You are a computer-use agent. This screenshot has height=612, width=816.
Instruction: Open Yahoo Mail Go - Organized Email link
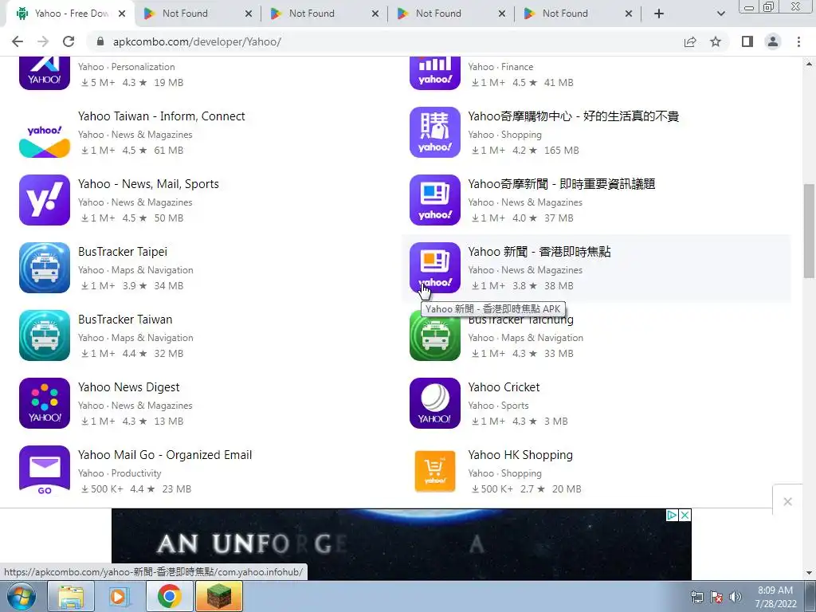[x=165, y=455]
